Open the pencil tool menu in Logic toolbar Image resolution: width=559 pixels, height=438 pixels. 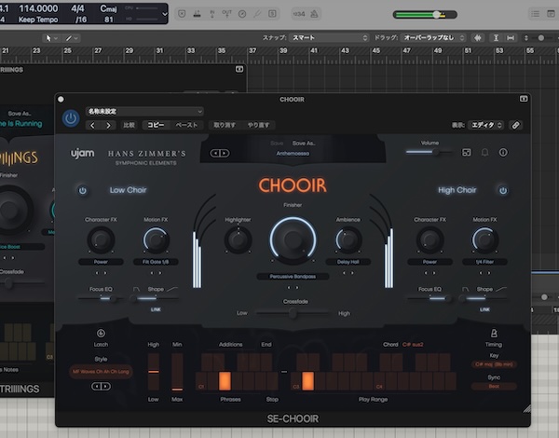(x=71, y=38)
